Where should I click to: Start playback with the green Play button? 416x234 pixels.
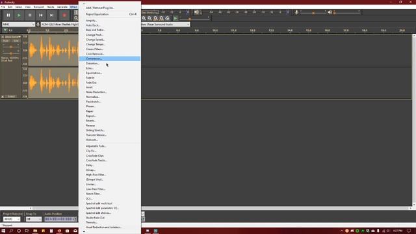[x=19, y=15]
